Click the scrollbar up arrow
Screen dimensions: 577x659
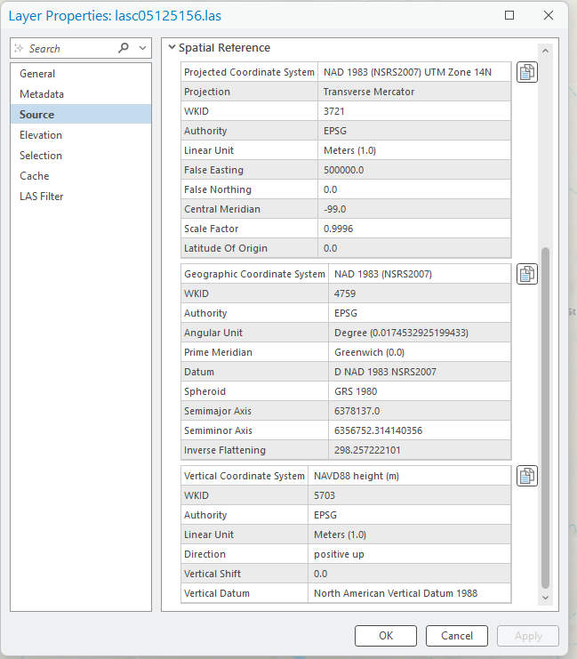click(x=546, y=51)
